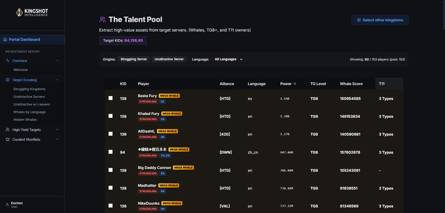
Task: Click the [420] alliance cell
Action: pos(225,134)
